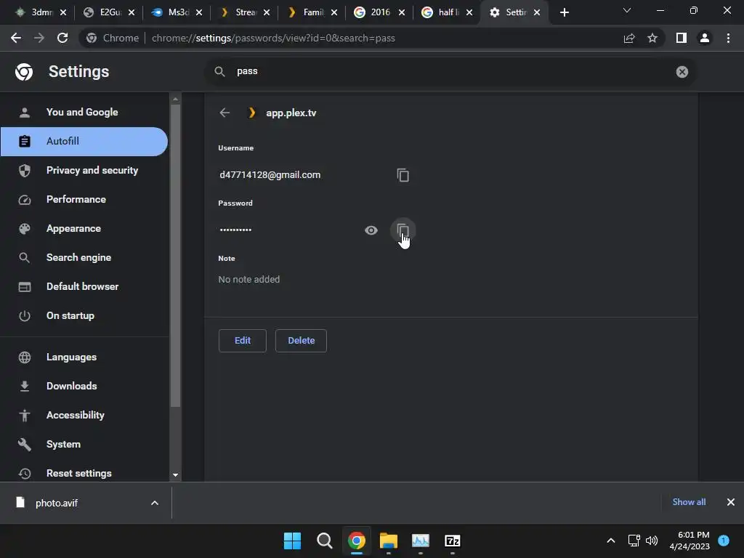Open Windows Start menu

point(292,541)
